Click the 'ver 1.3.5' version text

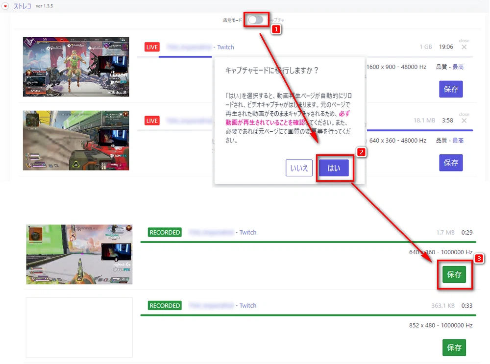pyautogui.click(x=44, y=6)
